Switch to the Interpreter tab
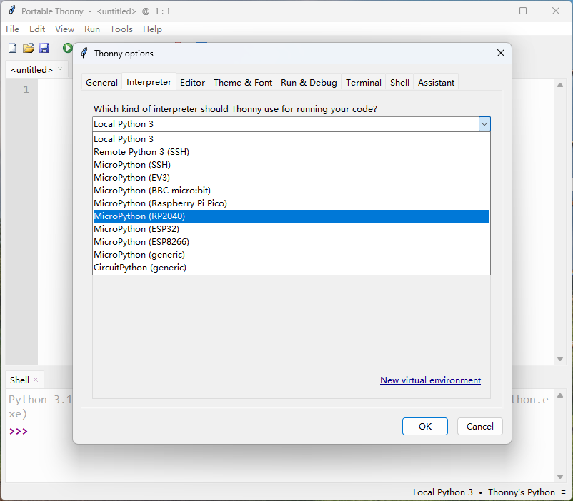 click(149, 82)
